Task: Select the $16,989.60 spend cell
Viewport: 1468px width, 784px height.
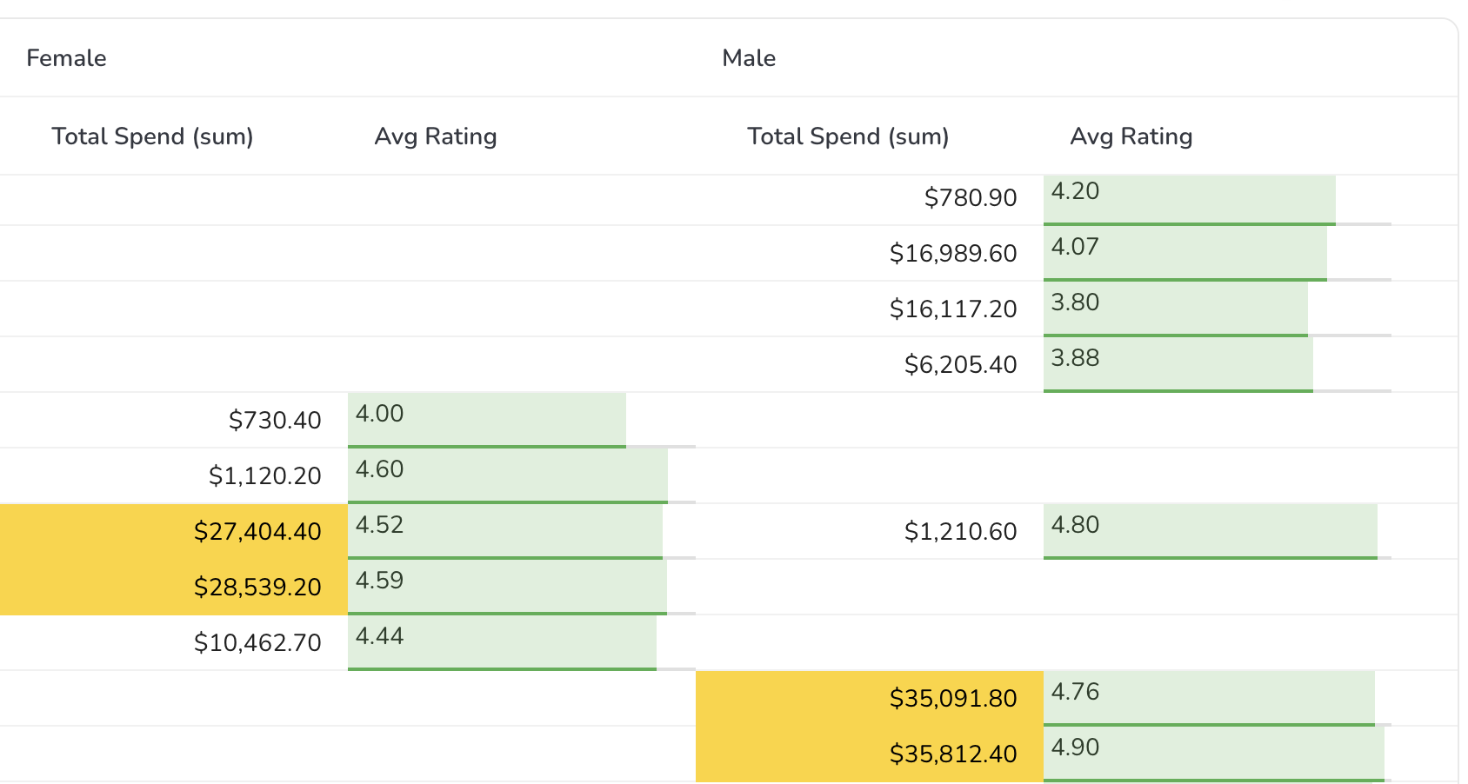Action: click(x=870, y=253)
